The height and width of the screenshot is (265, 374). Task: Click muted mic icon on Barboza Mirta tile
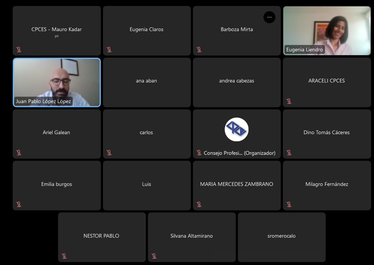(x=199, y=49)
